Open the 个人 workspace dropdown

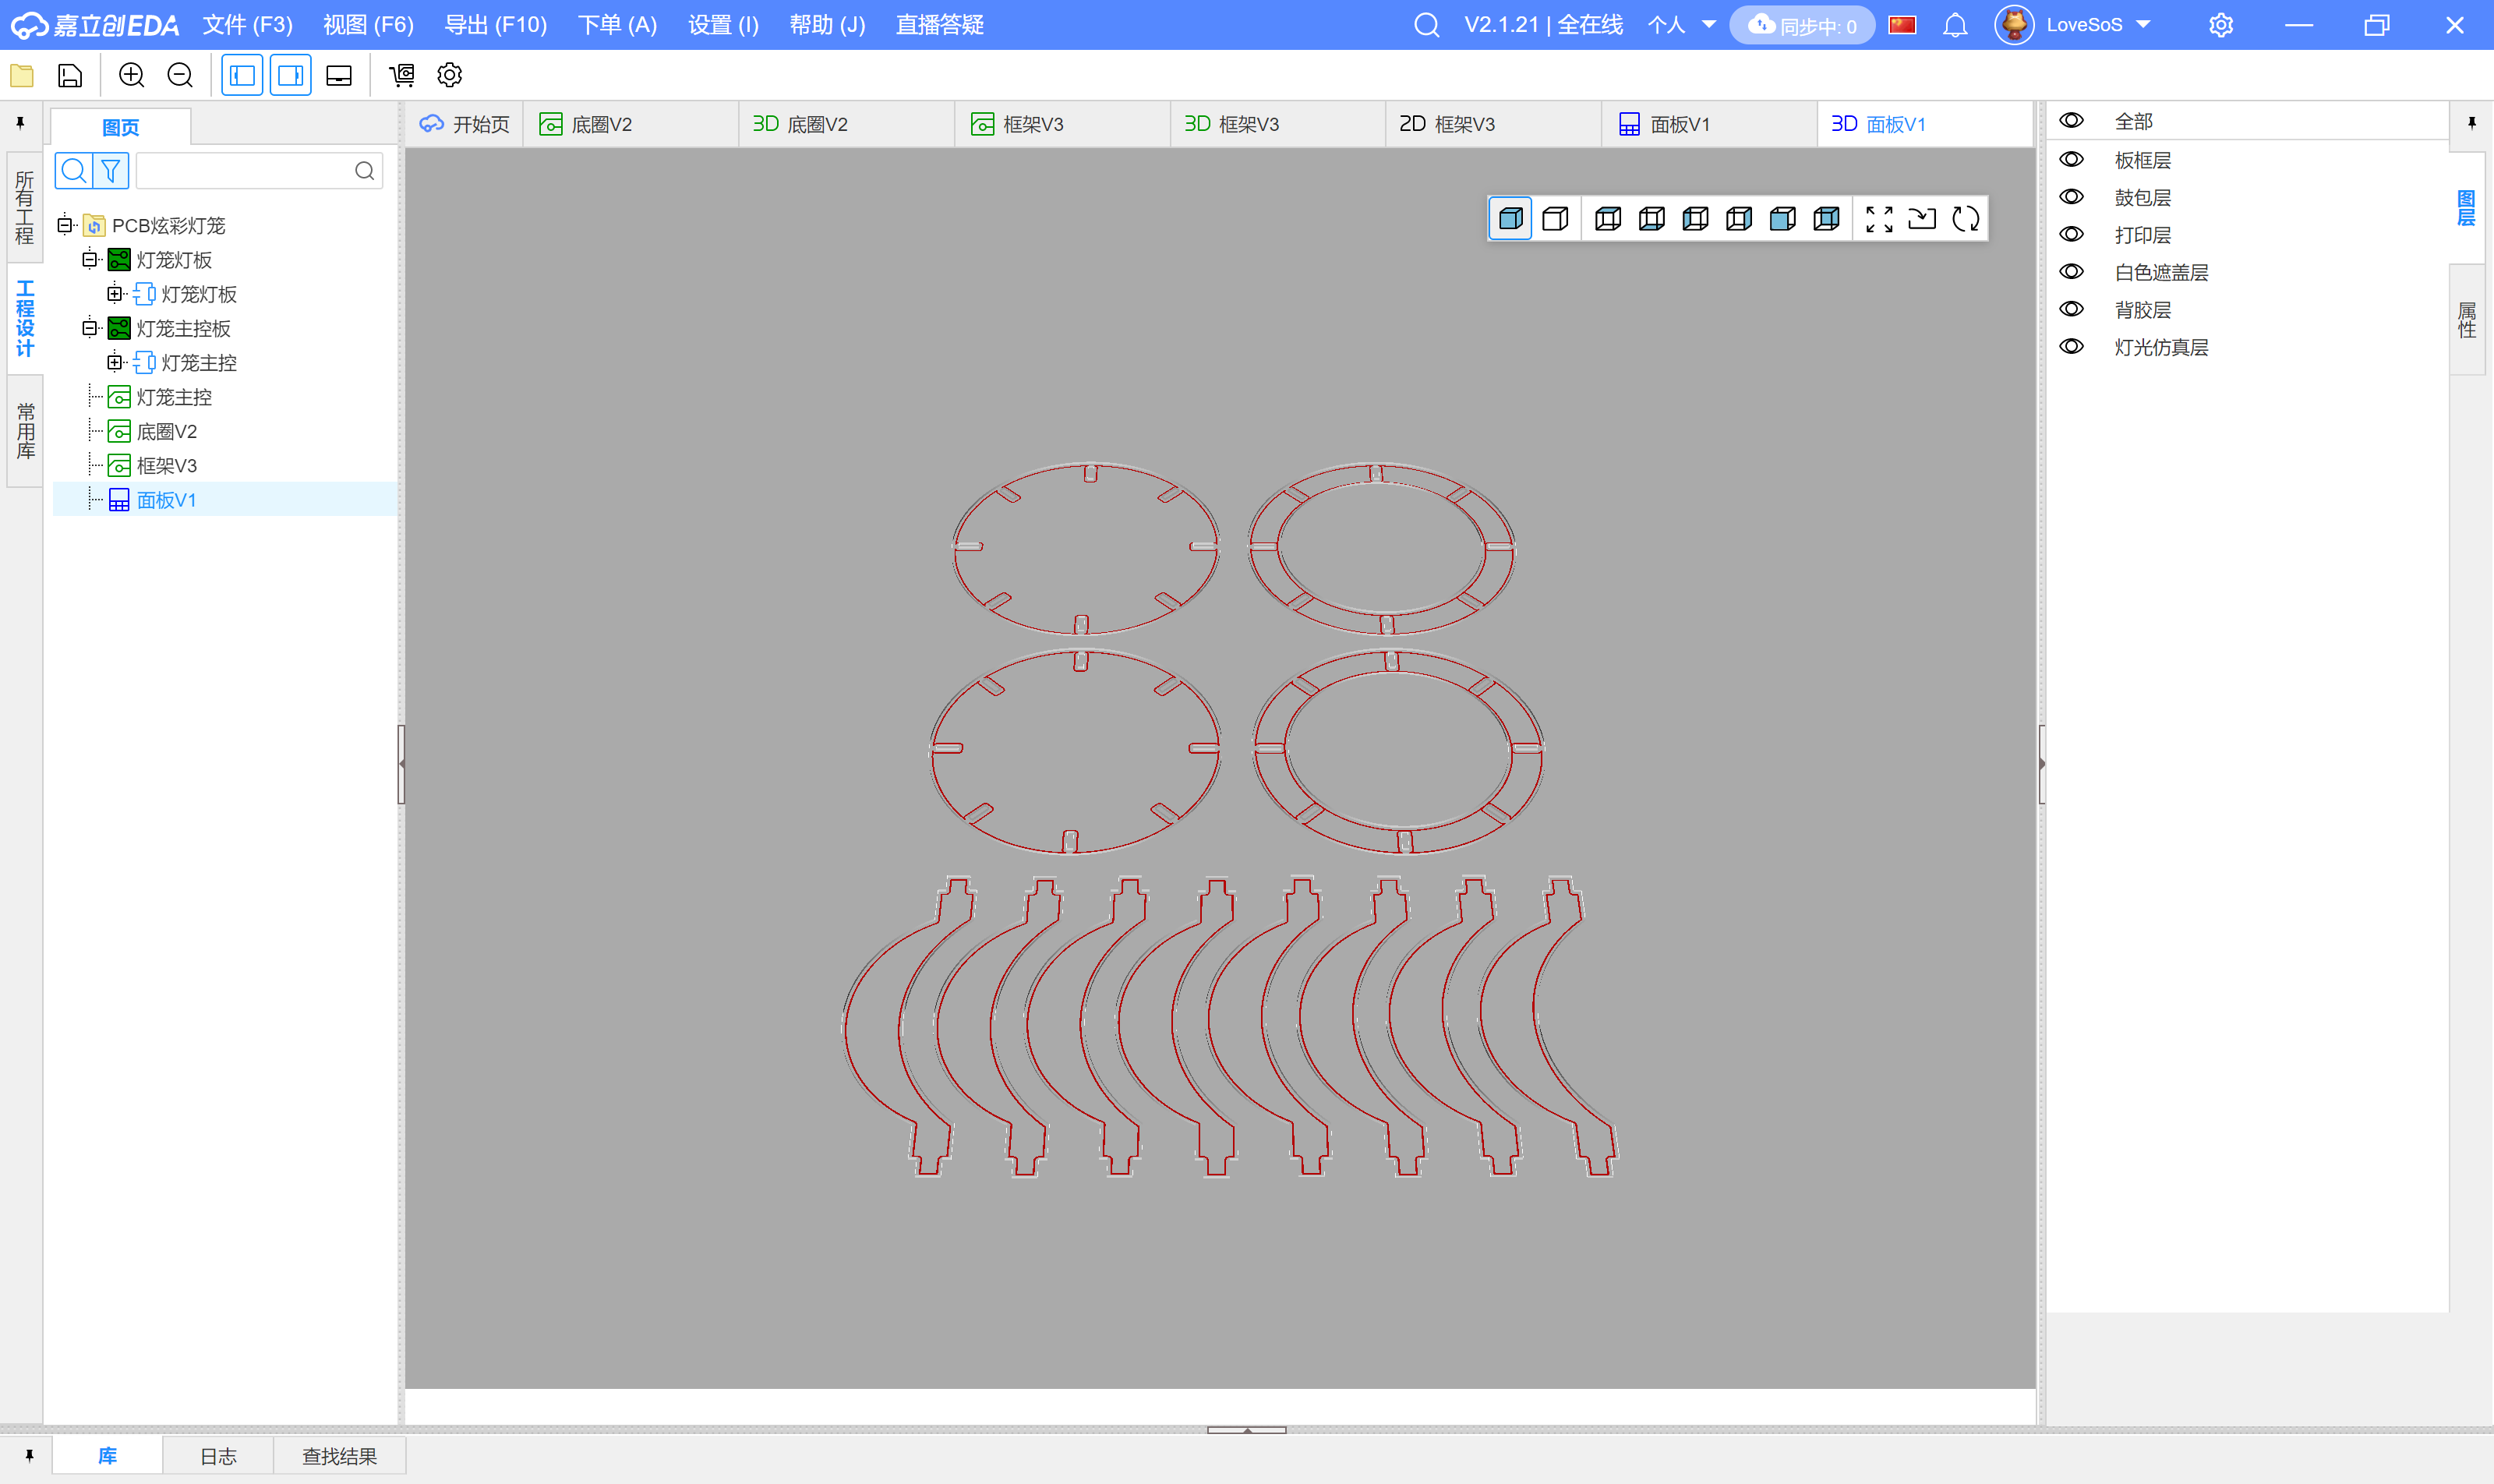pyautogui.click(x=1681, y=25)
